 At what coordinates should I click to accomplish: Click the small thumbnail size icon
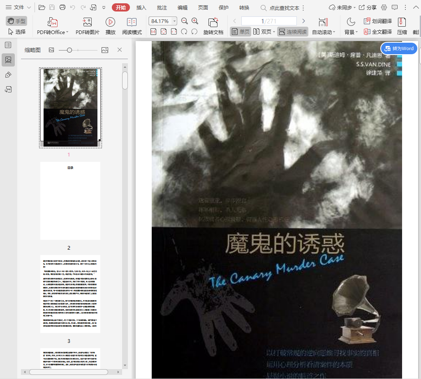coord(51,50)
